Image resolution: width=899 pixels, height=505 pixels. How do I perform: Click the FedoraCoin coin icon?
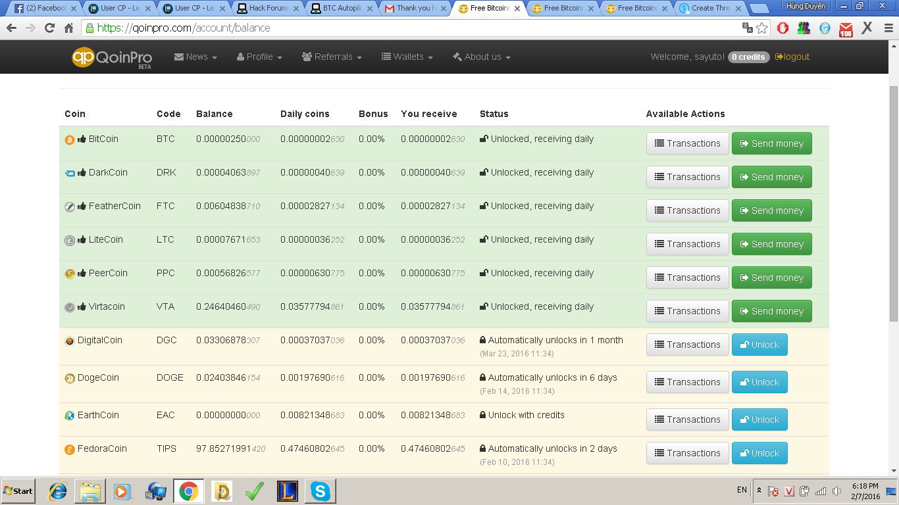pyautogui.click(x=70, y=449)
